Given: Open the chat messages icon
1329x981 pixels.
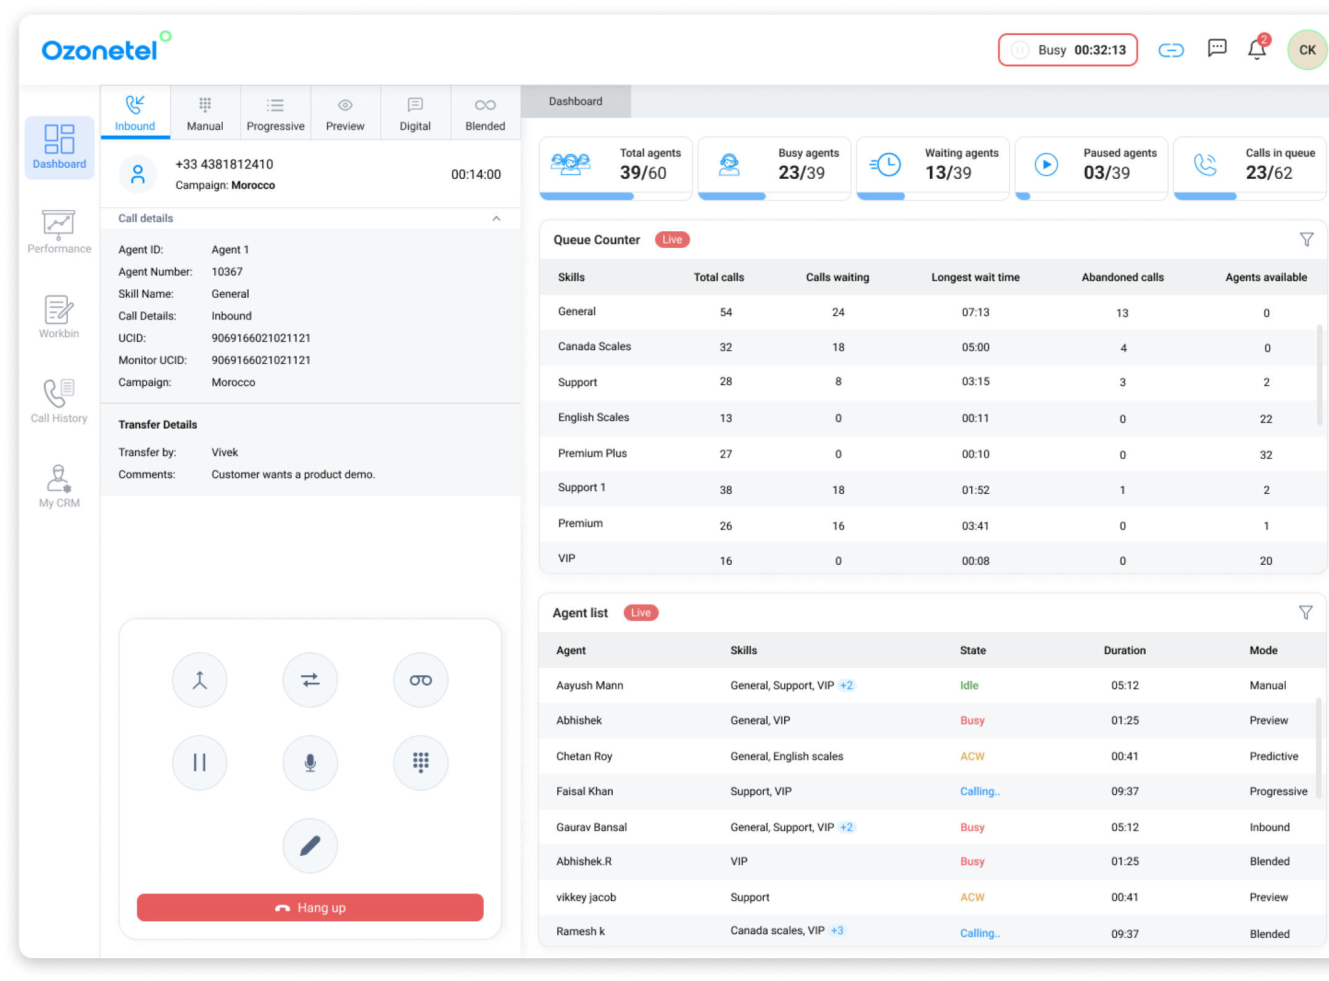Looking at the screenshot, I should point(1217,48).
